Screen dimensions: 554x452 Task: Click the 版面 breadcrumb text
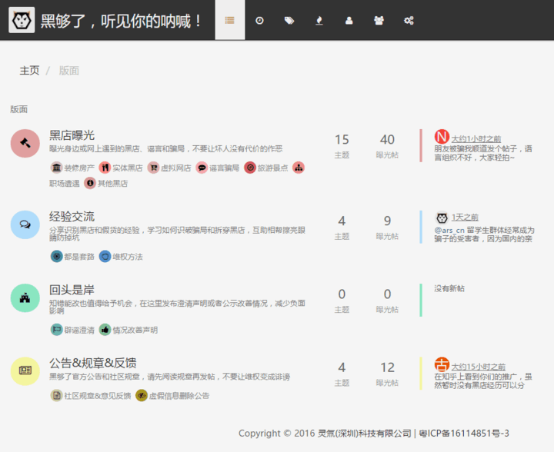click(x=69, y=71)
